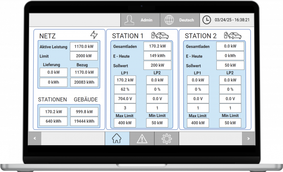This screenshot has height=172, width=283.
Task: Click the NETZ Aktive Leistung value box
Action: point(83,47)
